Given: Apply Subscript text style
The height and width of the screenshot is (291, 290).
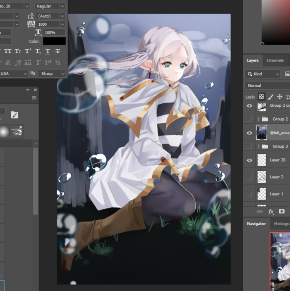Looking at the screenshot, I should pos(38,51).
